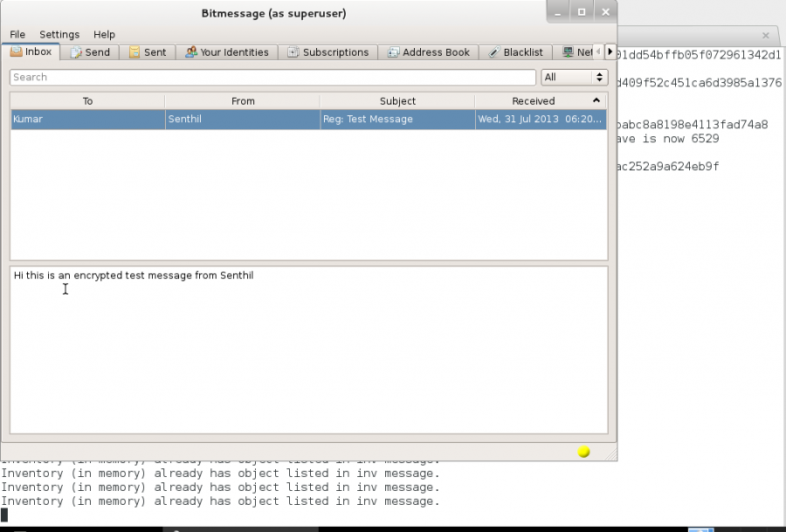Click the Subscriptions tab icon
This screenshot has width=786, height=532.
(293, 52)
